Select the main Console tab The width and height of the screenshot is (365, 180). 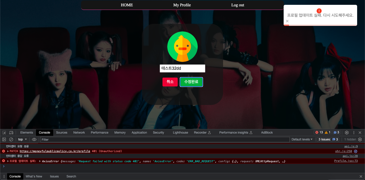[x=45, y=133]
